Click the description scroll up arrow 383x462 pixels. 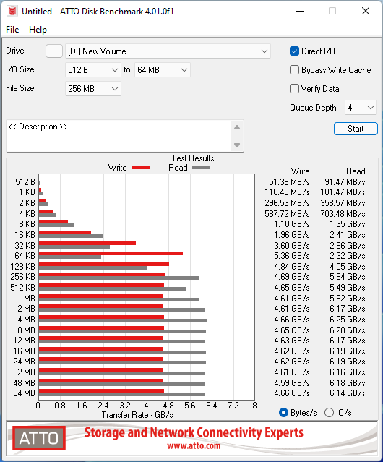pos(237,127)
